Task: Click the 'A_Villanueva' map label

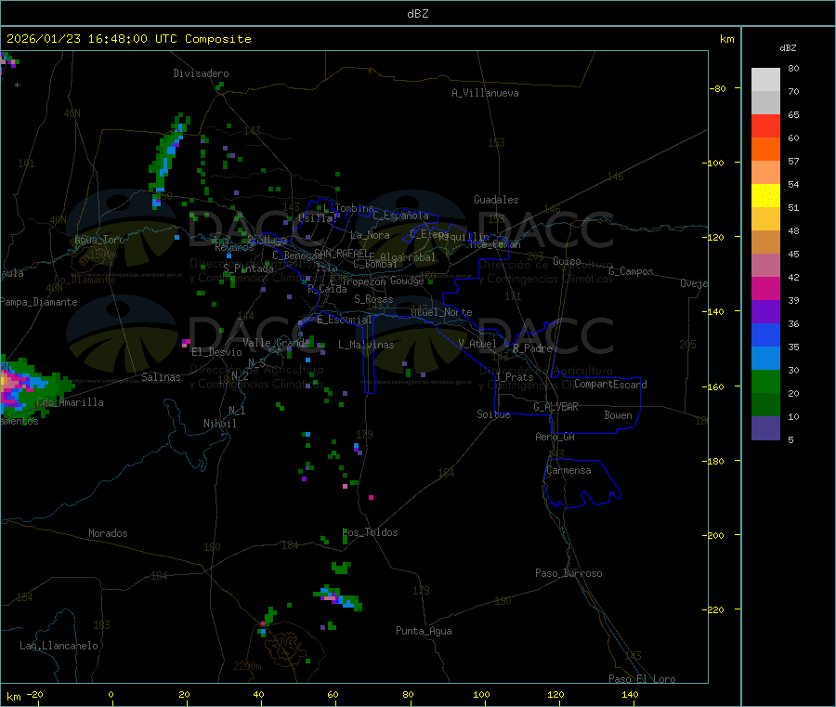Action: (485, 93)
